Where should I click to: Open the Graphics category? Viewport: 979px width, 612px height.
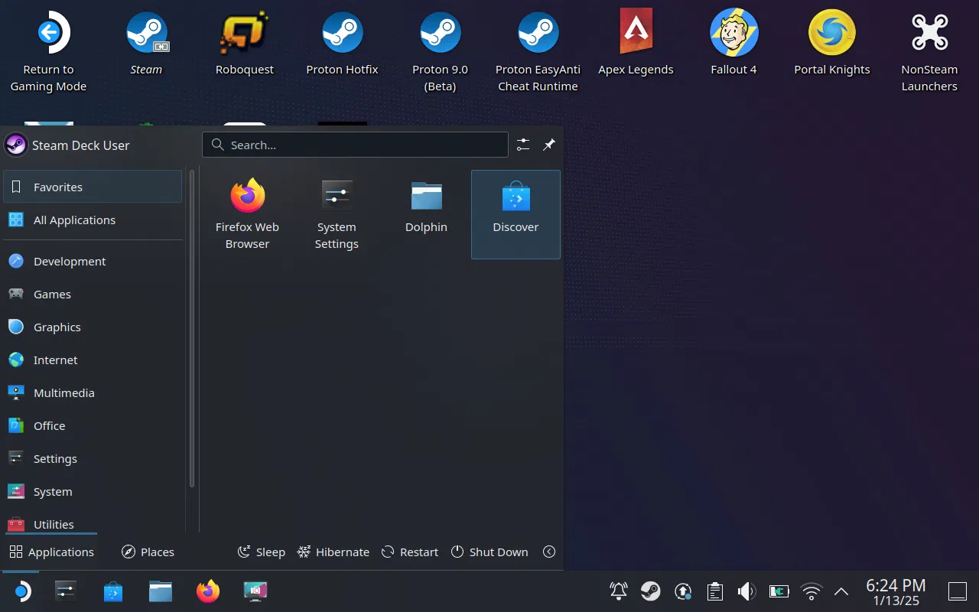[x=93, y=327]
